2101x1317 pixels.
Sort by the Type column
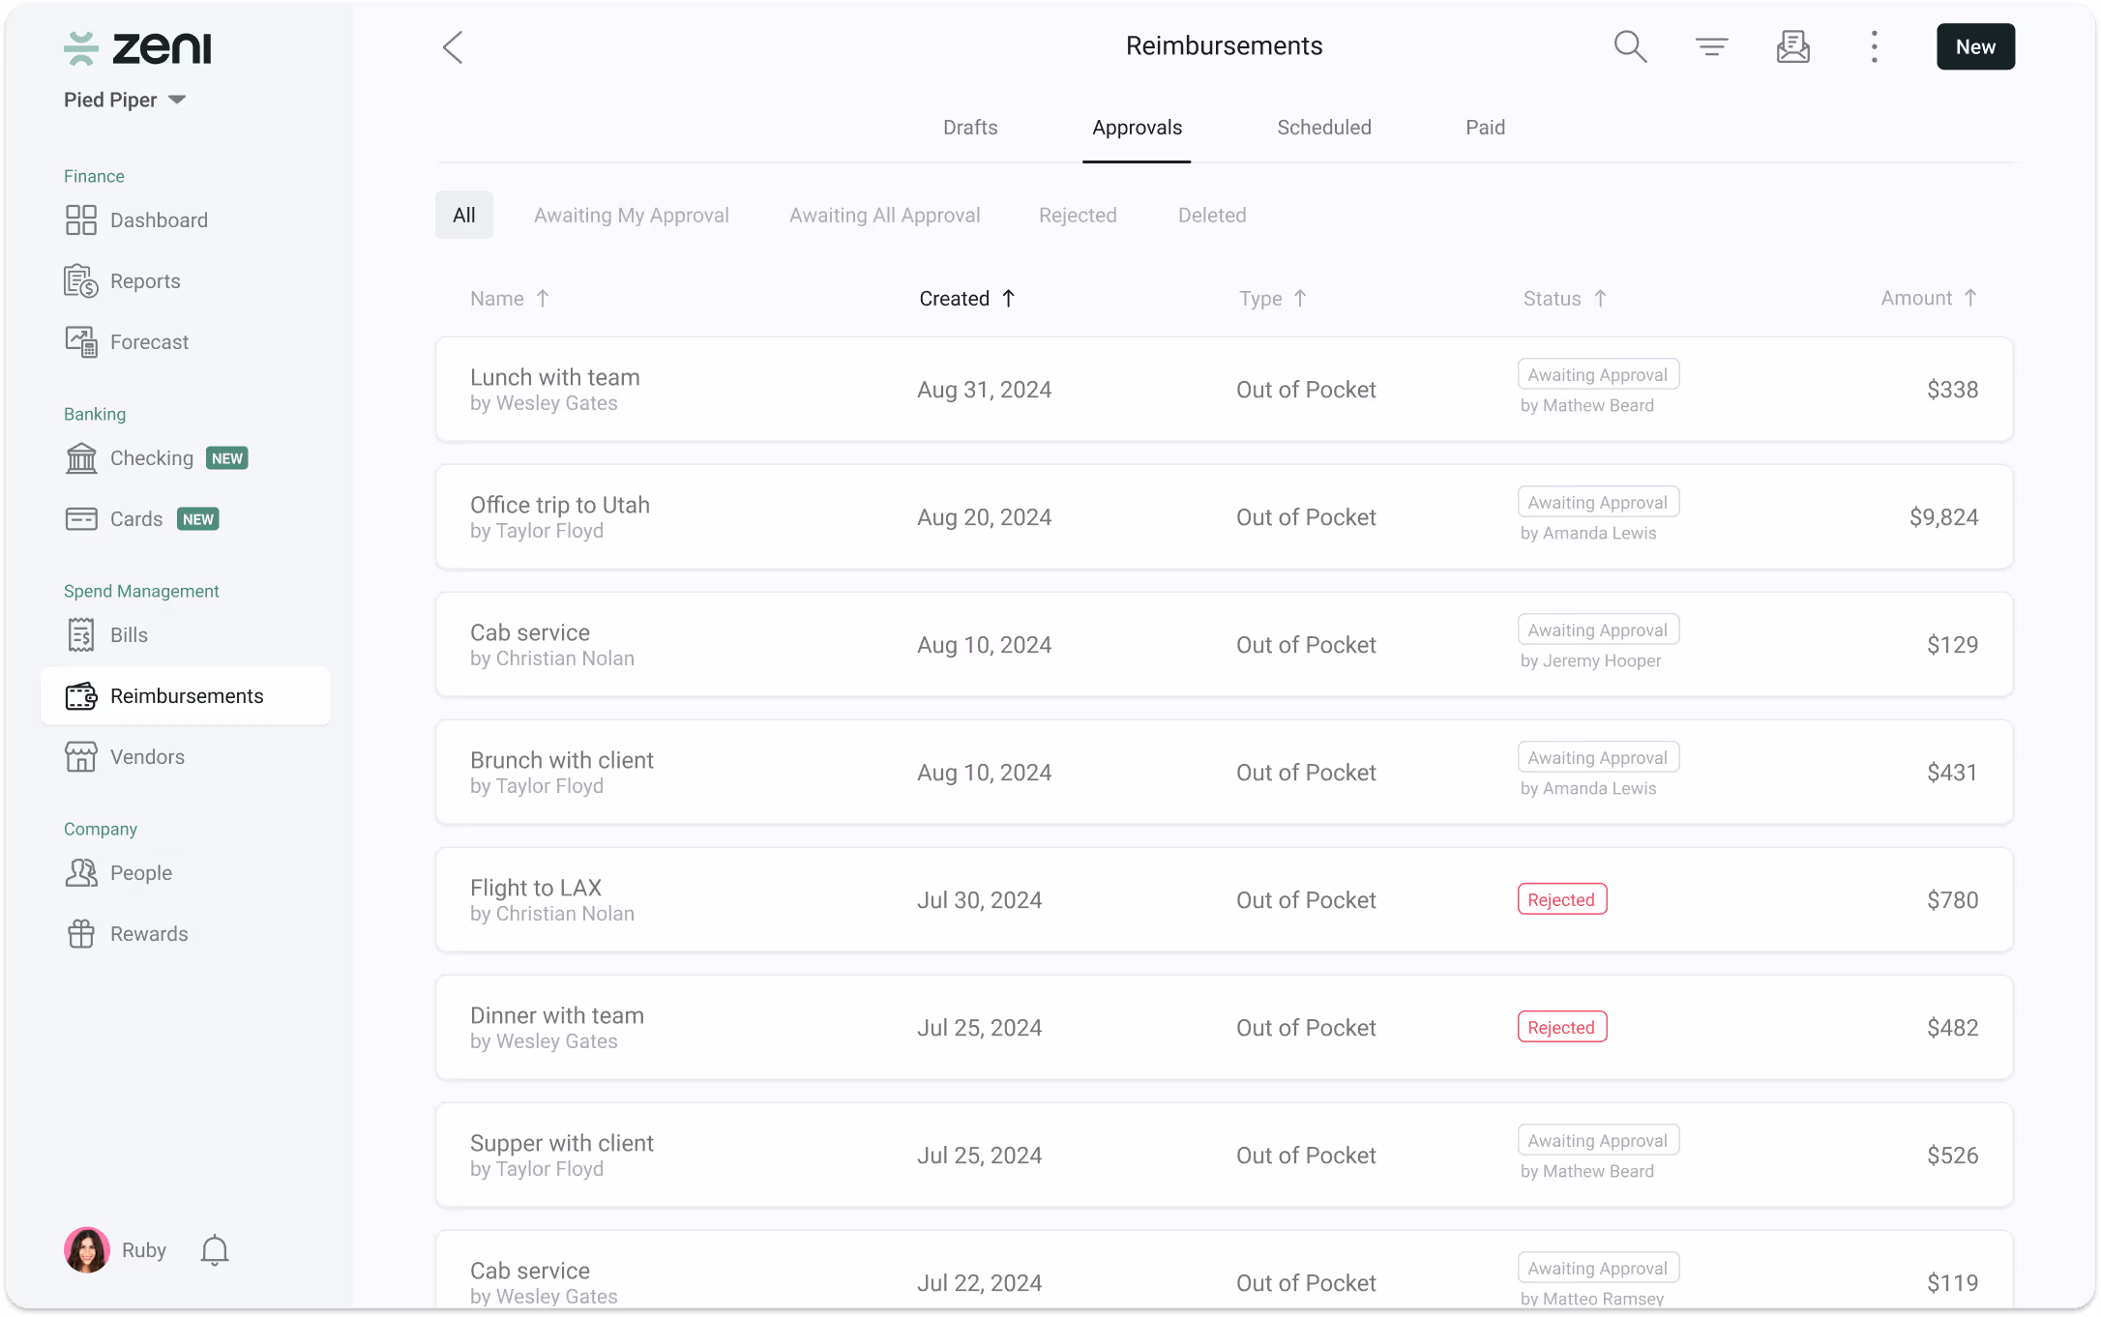click(x=1273, y=299)
